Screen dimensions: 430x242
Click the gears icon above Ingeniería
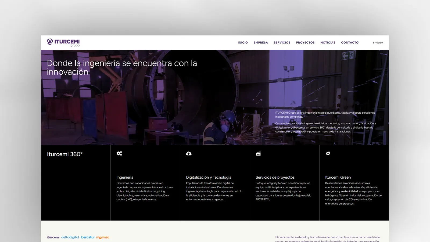119,153
